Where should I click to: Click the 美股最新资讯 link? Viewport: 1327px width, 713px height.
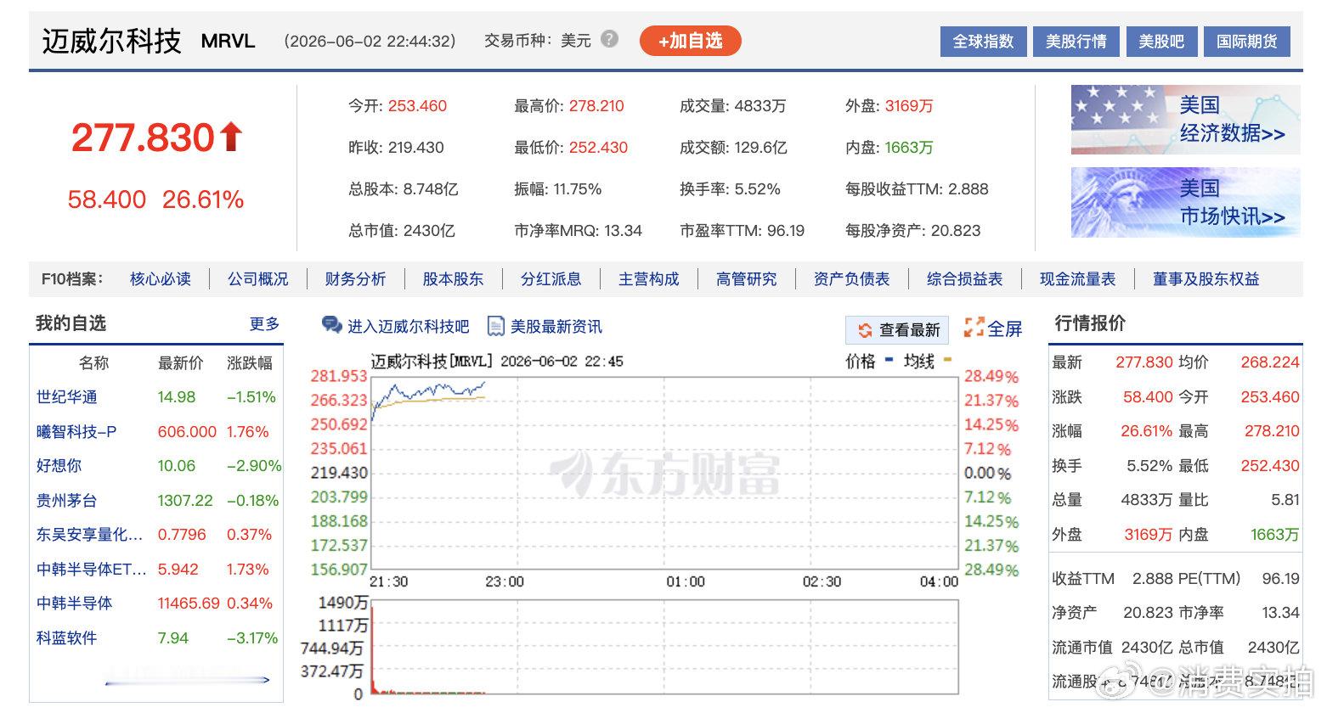click(x=556, y=327)
